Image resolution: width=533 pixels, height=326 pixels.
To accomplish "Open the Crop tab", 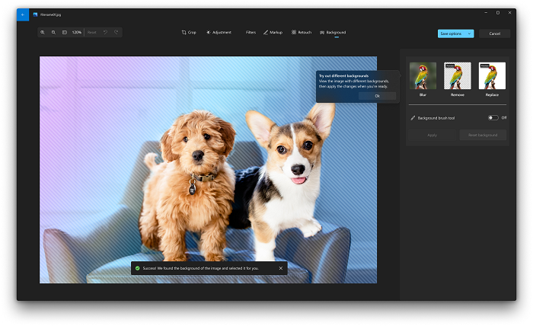I will 189,32.
